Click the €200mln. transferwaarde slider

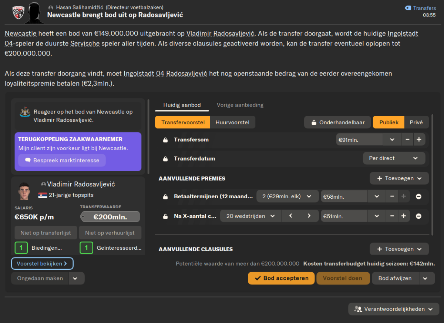(110, 217)
